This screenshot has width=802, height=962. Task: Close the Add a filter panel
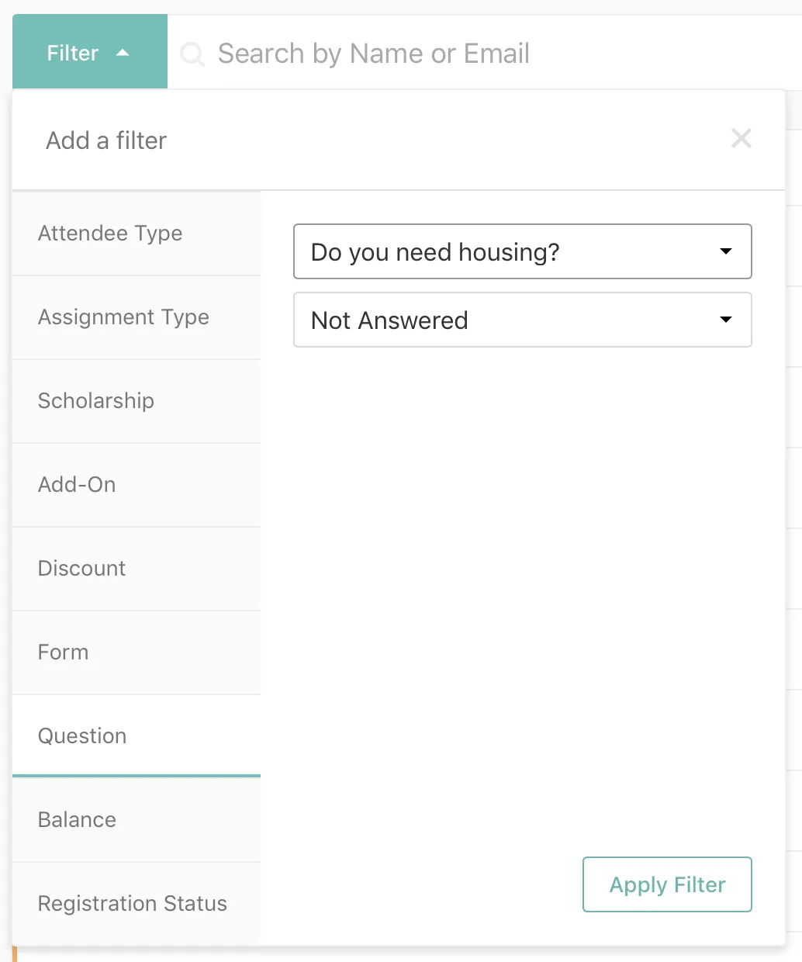(x=742, y=139)
